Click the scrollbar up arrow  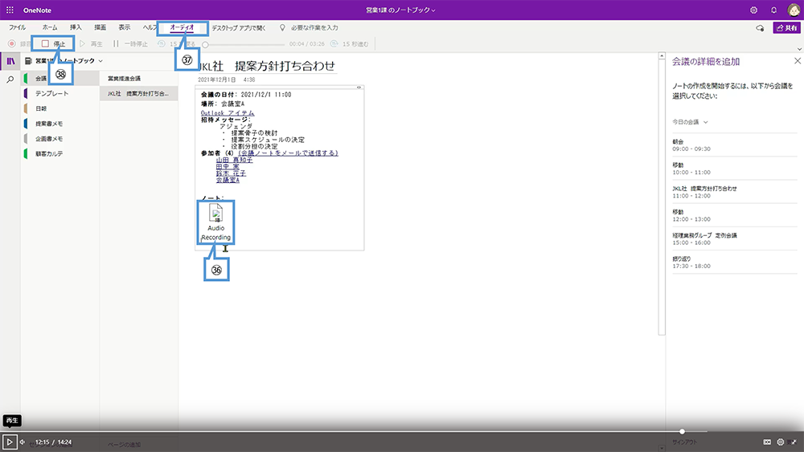pyautogui.click(x=662, y=55)
